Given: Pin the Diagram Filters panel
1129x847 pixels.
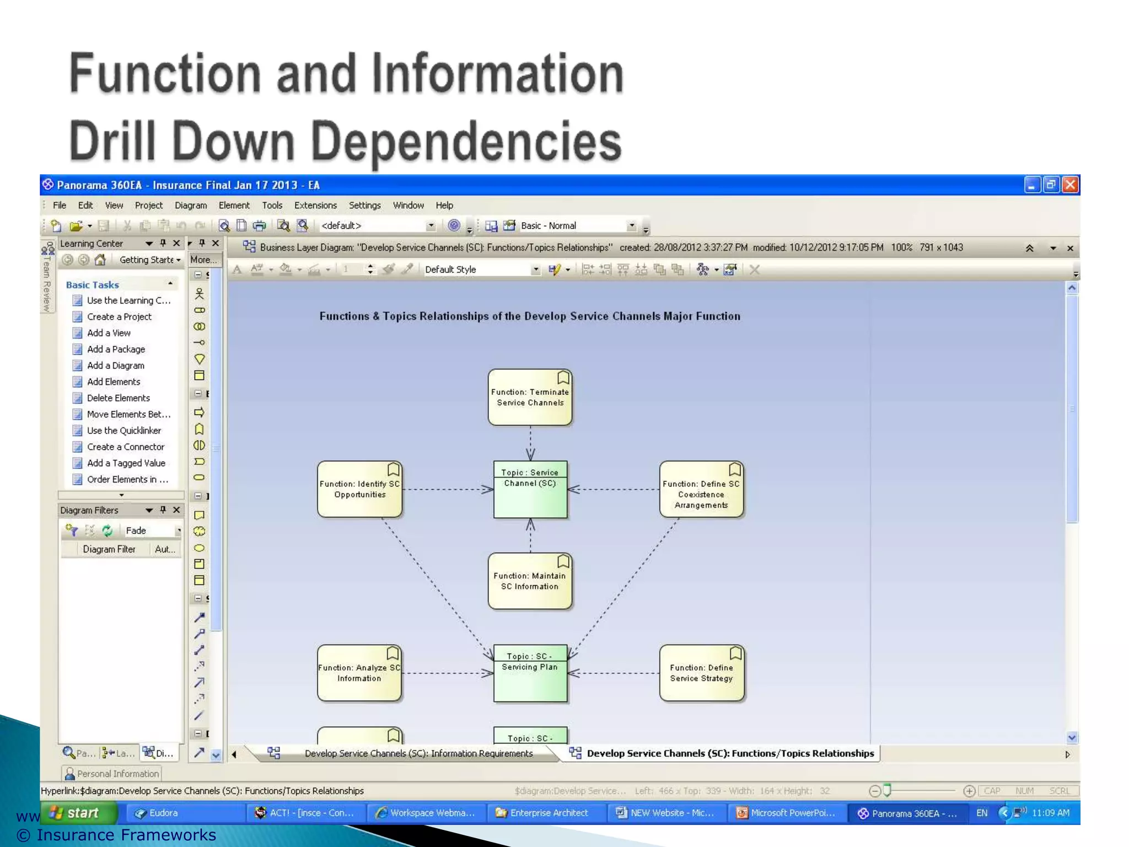Looking at the screenshot, I should [163, 510].
